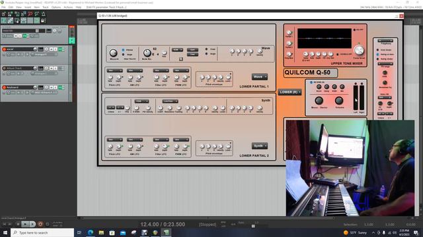Click the Left output level meter
The image size is (423, 237).
356,97
